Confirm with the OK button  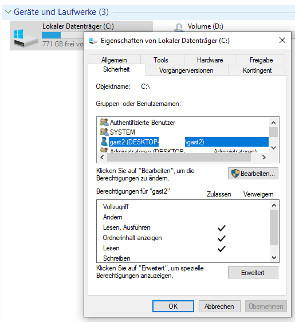click(173, 306)
